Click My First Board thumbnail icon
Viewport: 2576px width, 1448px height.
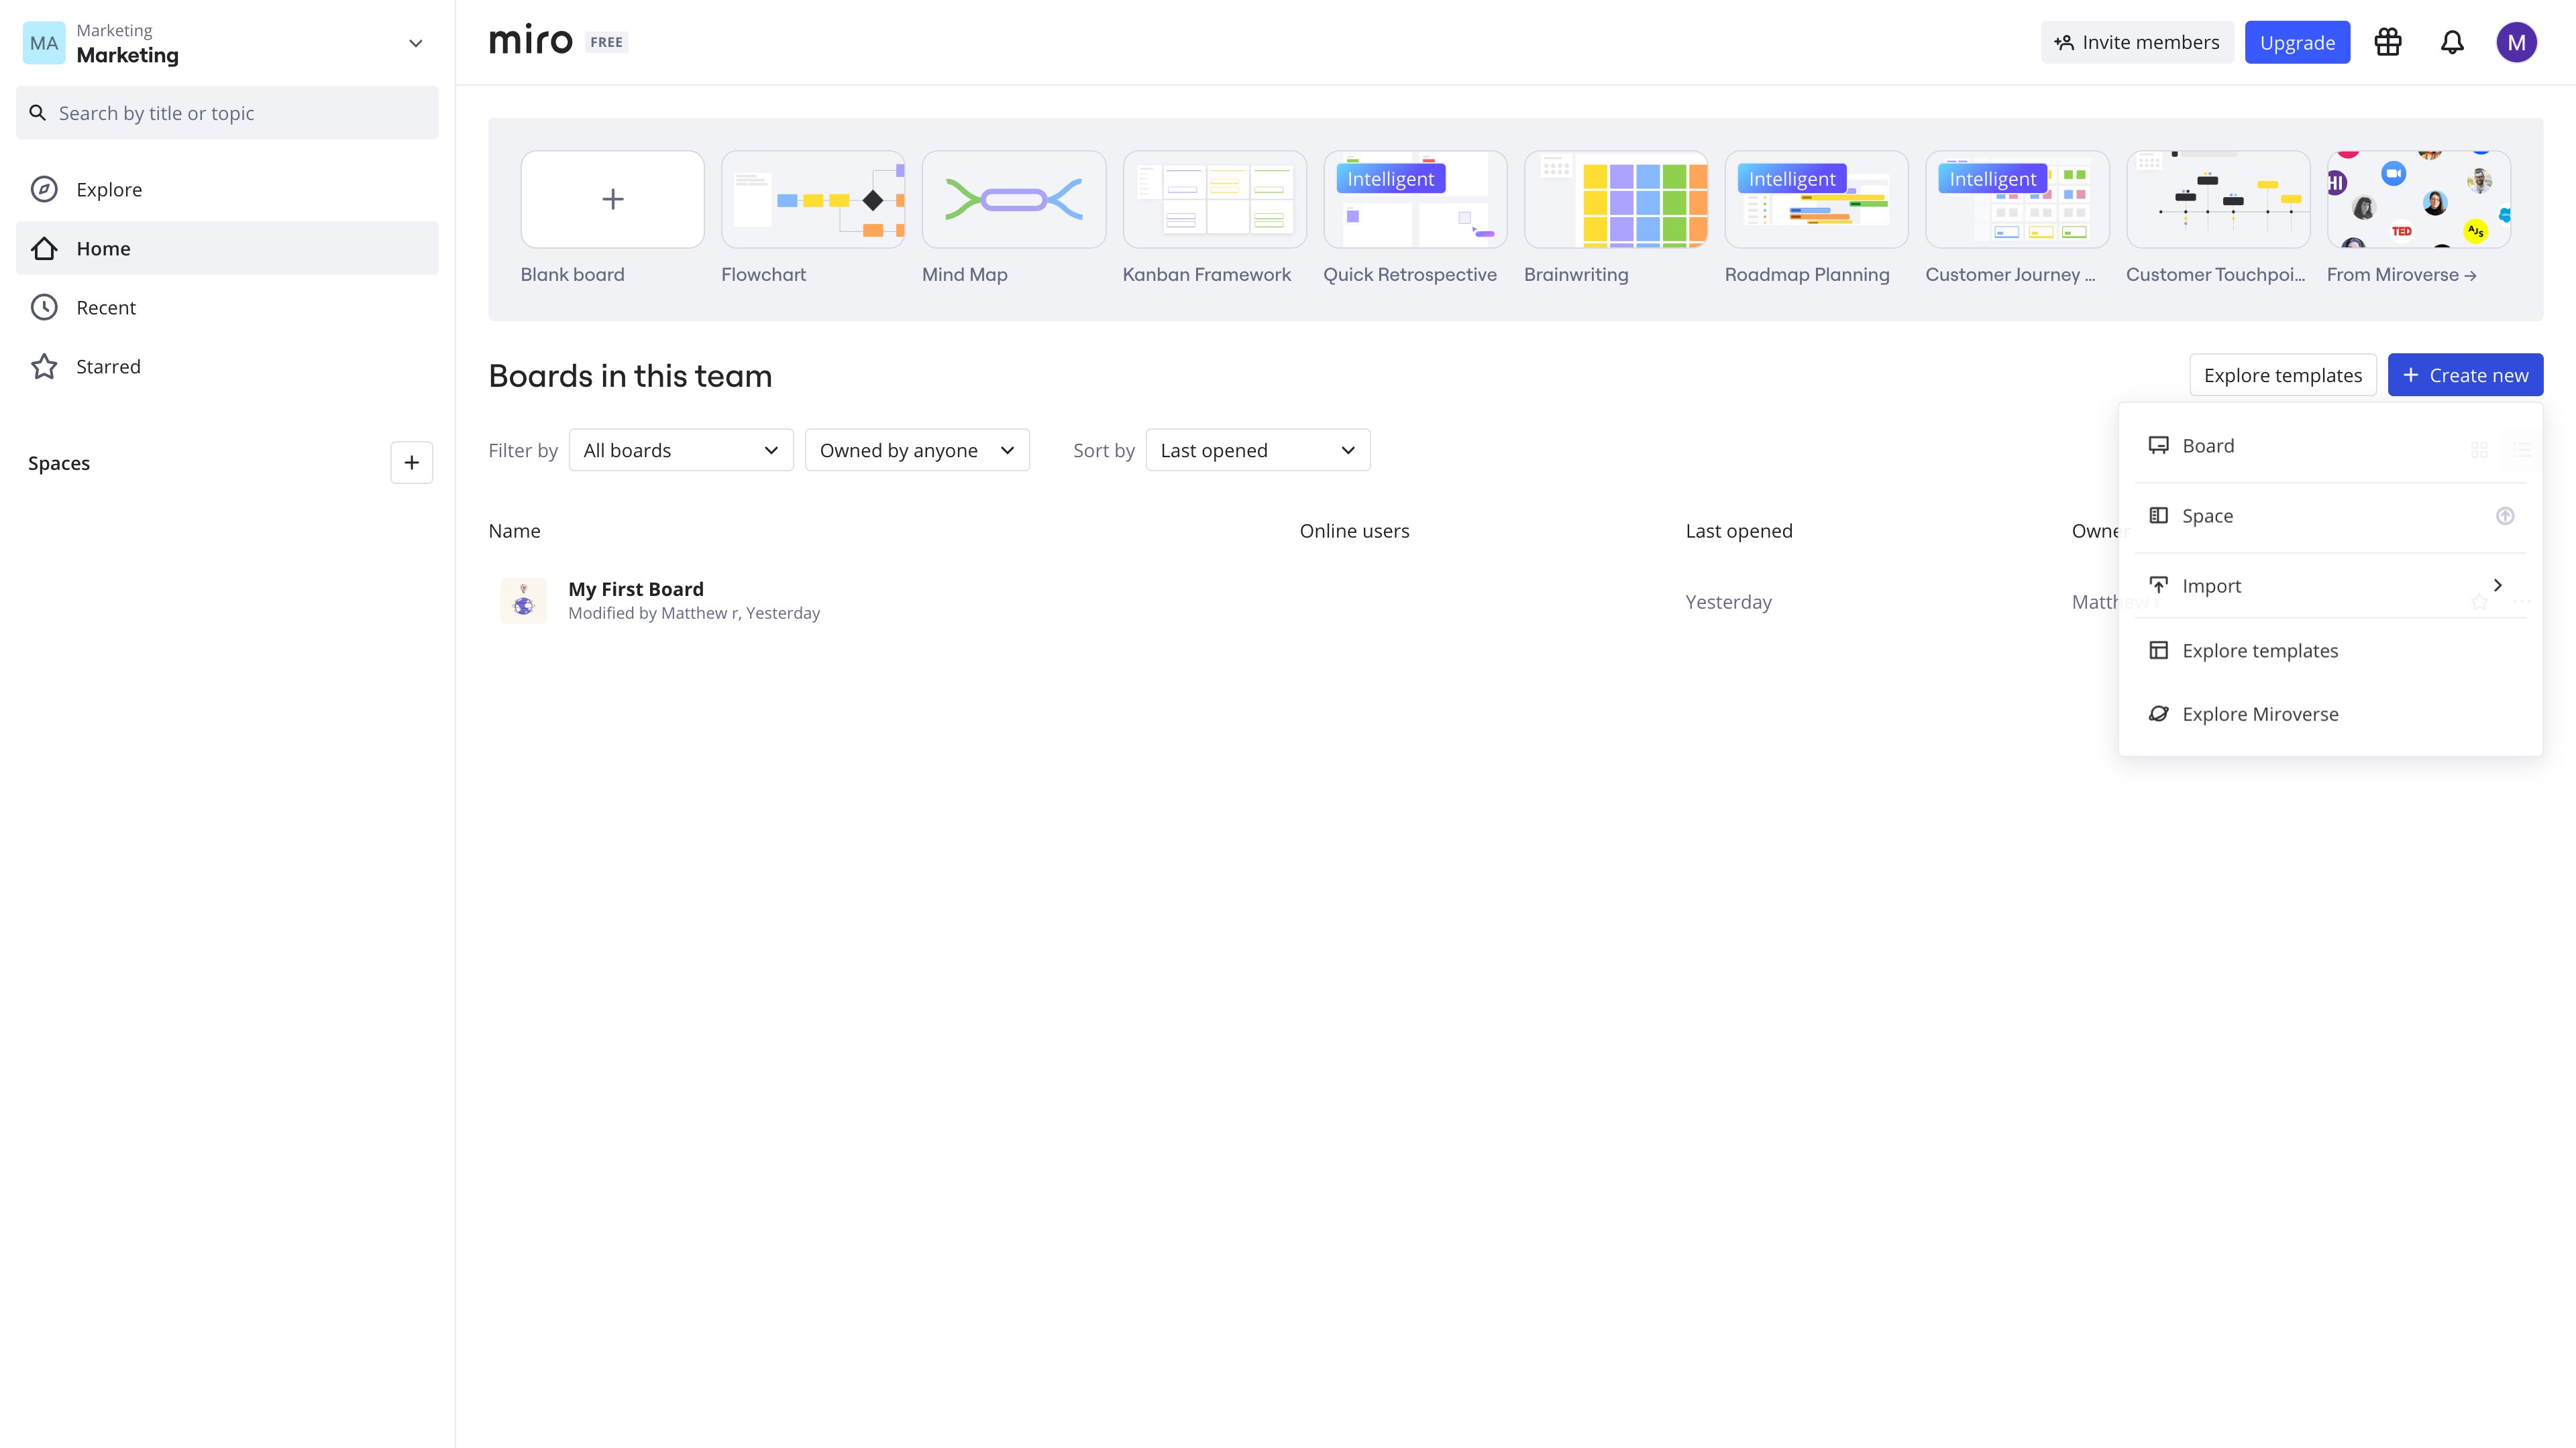pos(523,601)
